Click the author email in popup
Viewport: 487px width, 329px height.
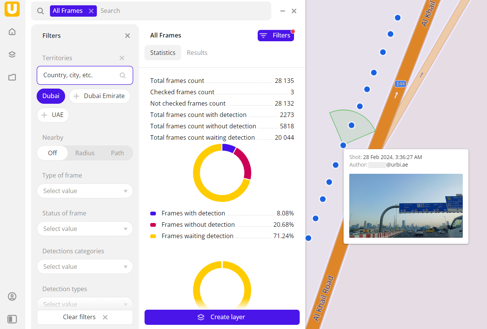[388, 165]
